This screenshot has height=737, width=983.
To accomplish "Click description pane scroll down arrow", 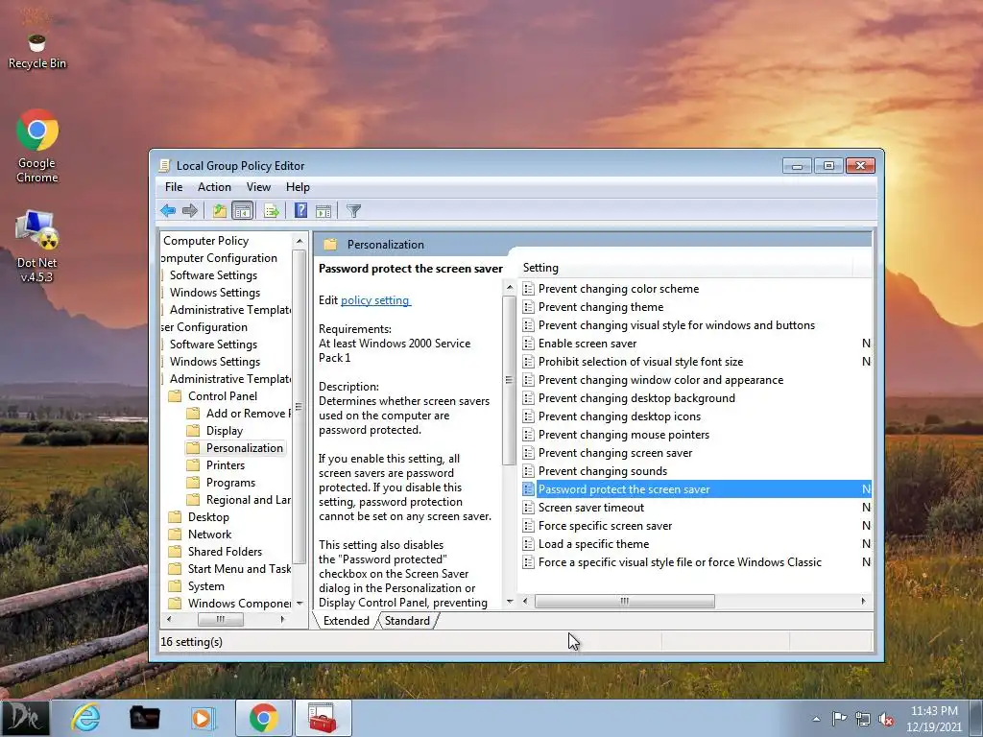I will (x=509, y=601).
